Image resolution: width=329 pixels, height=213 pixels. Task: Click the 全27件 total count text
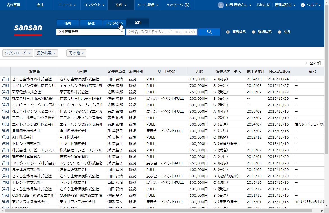click(316, 63)
